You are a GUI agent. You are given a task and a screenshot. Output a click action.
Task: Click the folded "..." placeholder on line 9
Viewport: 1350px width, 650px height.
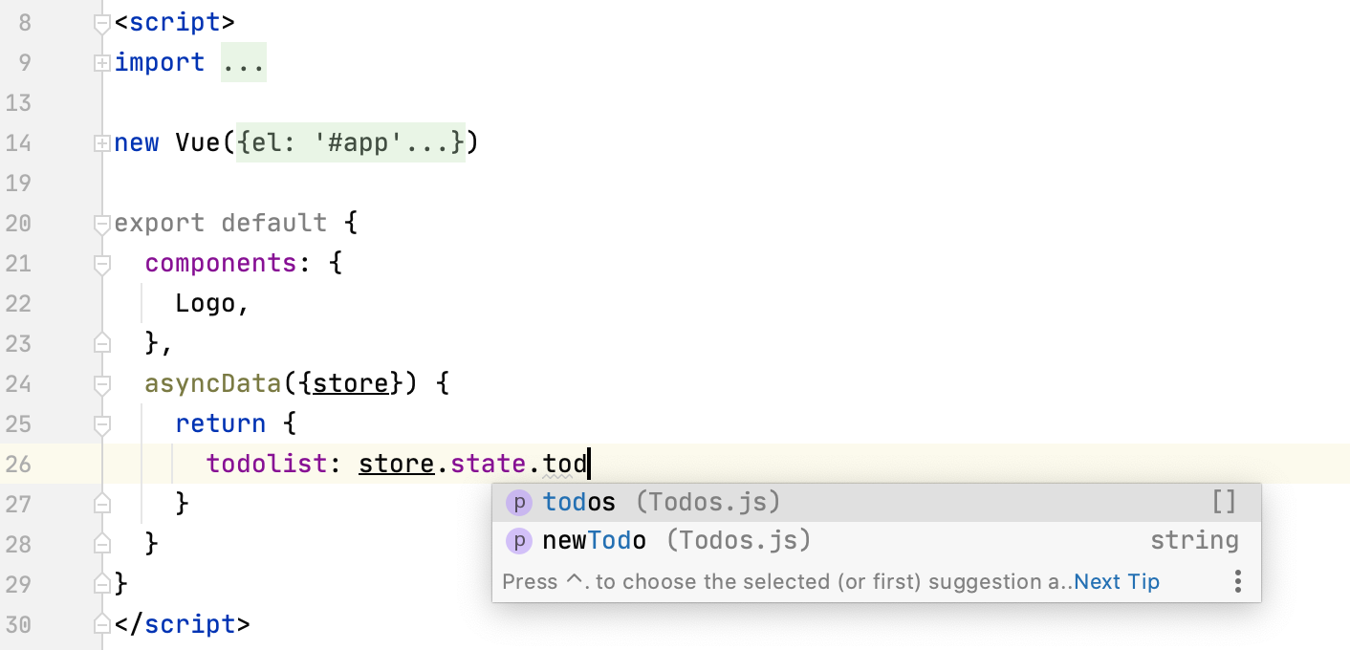click(x=244, y=62)
